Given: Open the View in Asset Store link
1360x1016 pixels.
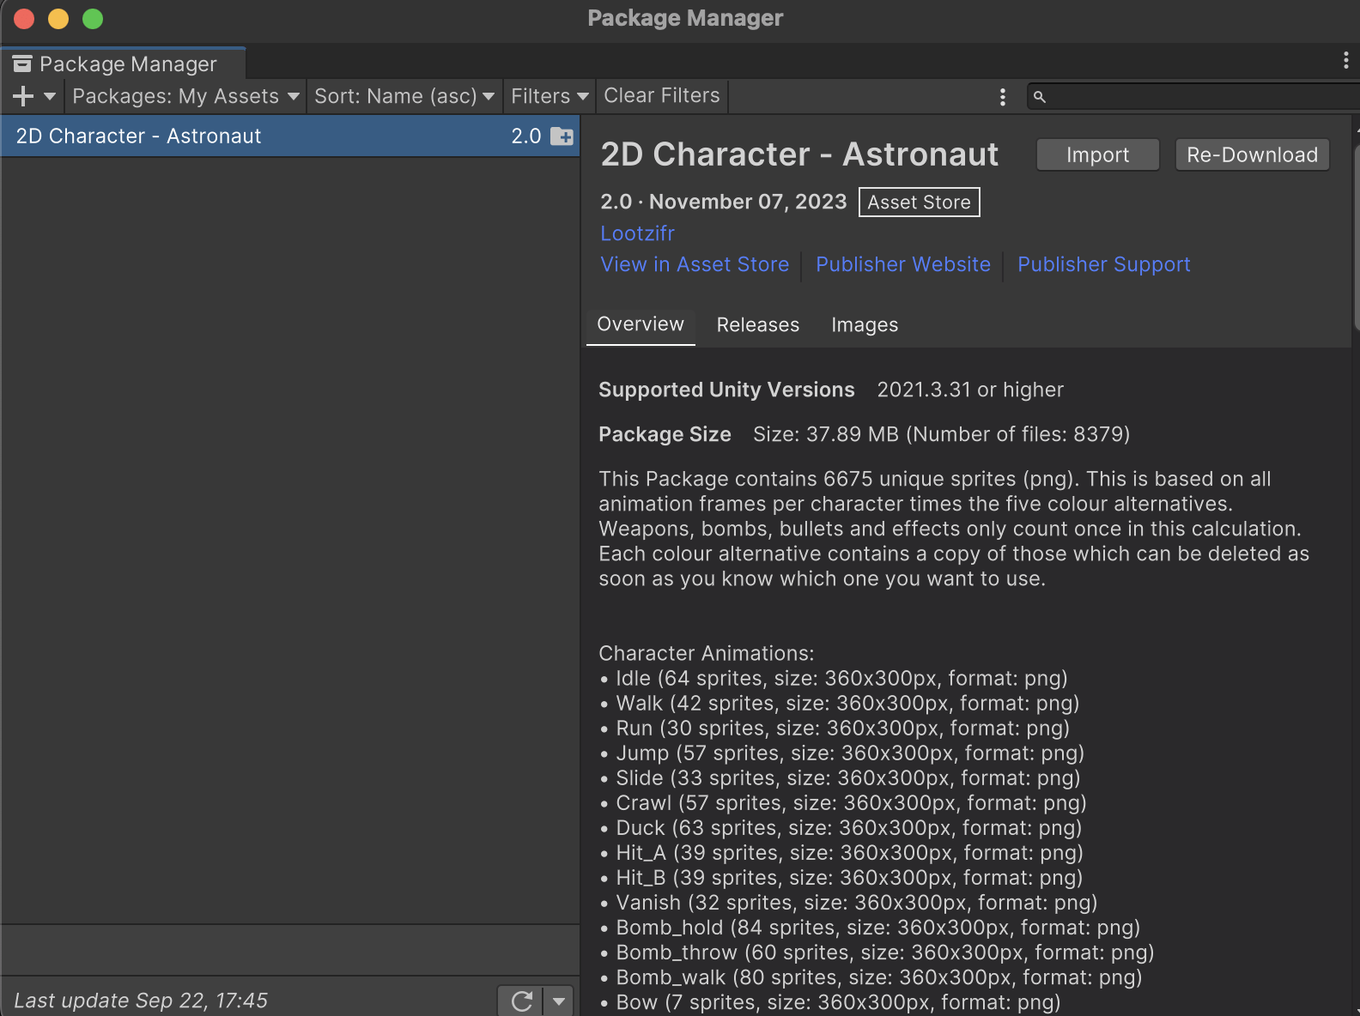Looking at the screenshot, I should click(695, 264).
